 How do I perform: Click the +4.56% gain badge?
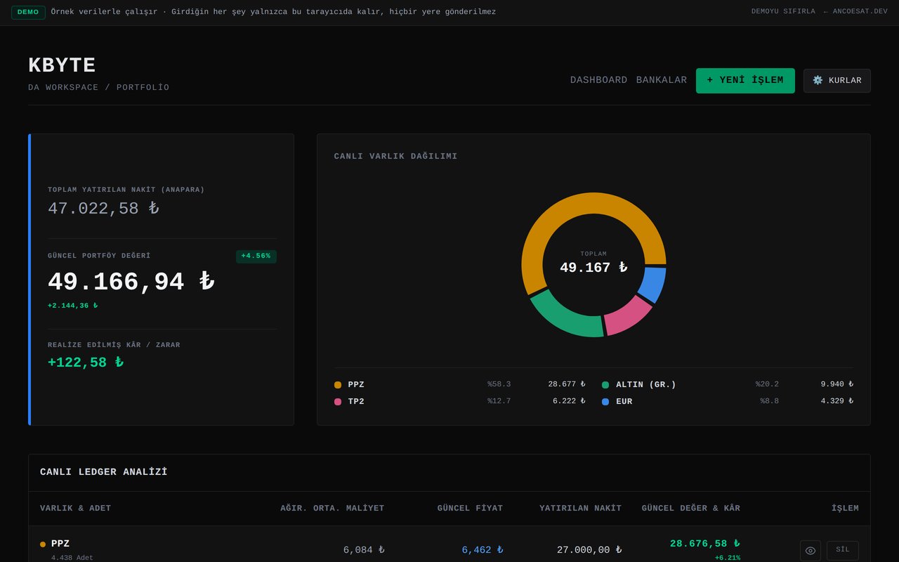pyautogui.click(x=256, y=256)
